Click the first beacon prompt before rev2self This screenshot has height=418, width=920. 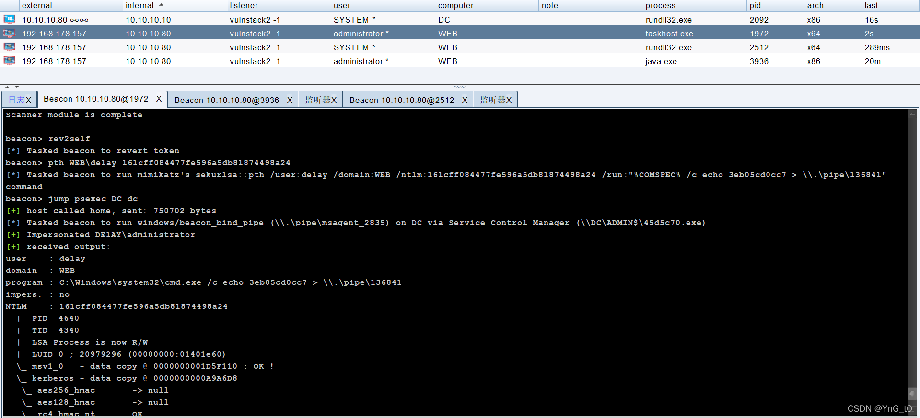[23, 139]
